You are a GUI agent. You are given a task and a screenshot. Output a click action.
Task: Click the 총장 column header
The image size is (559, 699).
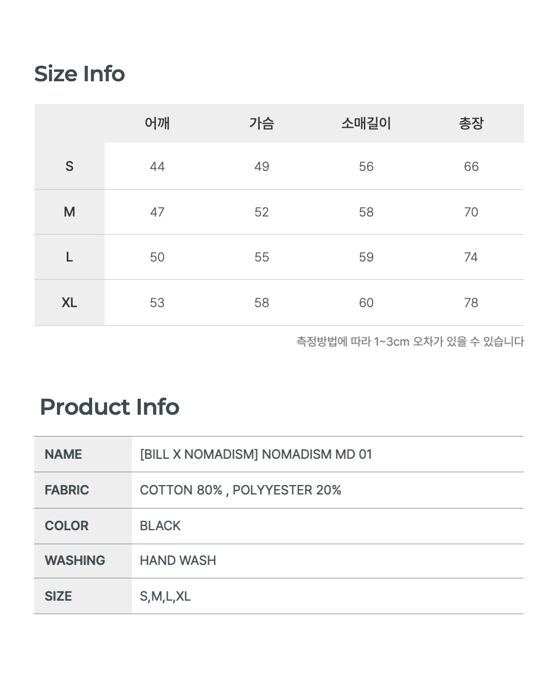coord(471,123)
